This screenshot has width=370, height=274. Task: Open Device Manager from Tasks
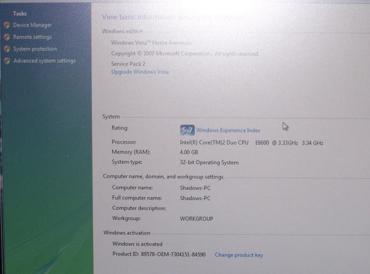click(32, 25)
